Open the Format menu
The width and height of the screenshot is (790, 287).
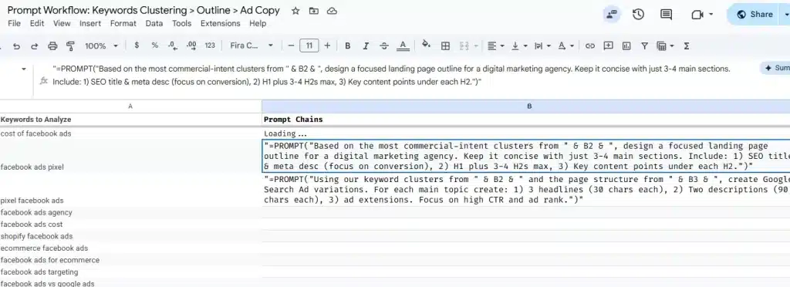click(123, 23)
